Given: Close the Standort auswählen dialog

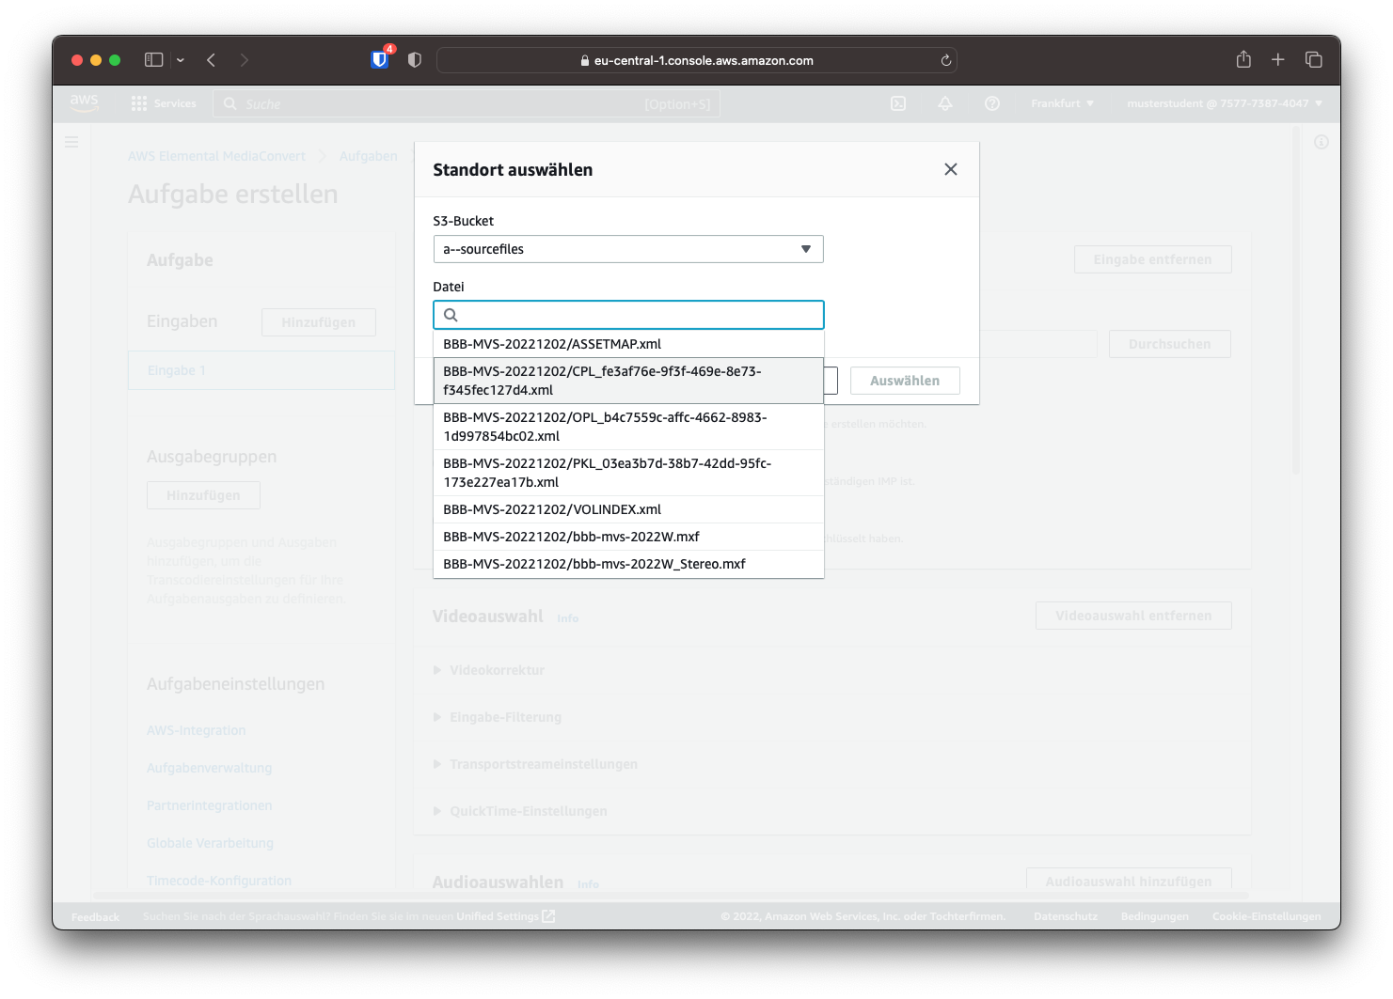Looking at the screenshot, I should coord(951,169).
